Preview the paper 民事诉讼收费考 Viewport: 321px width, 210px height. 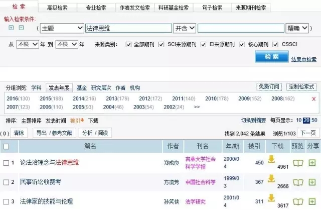point(298,181)
